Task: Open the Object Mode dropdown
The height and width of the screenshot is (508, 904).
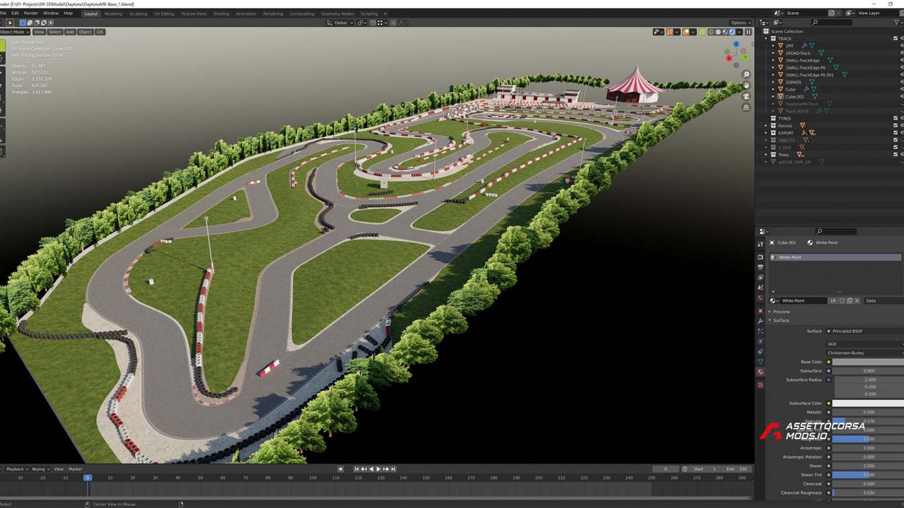Action: tap(15, 32)
